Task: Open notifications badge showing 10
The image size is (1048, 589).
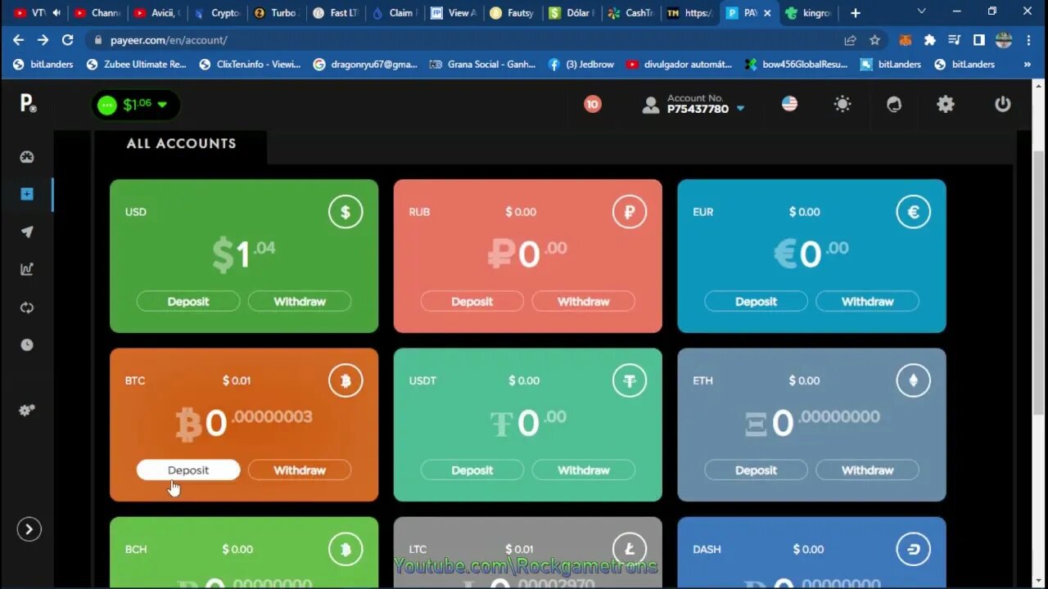Action: (593, 104)
